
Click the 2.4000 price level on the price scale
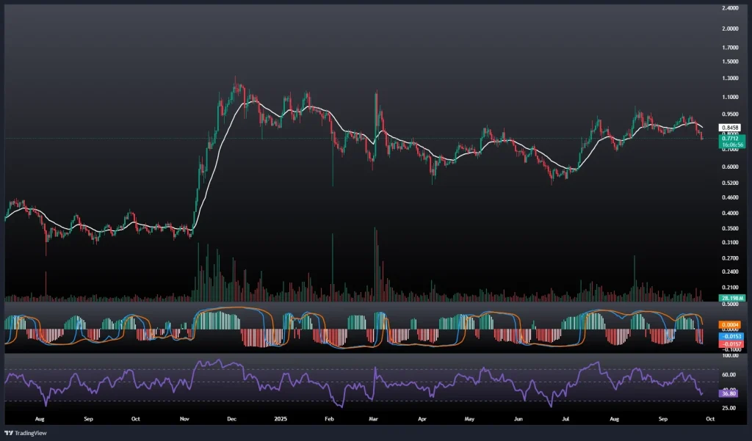coord(730,9)
